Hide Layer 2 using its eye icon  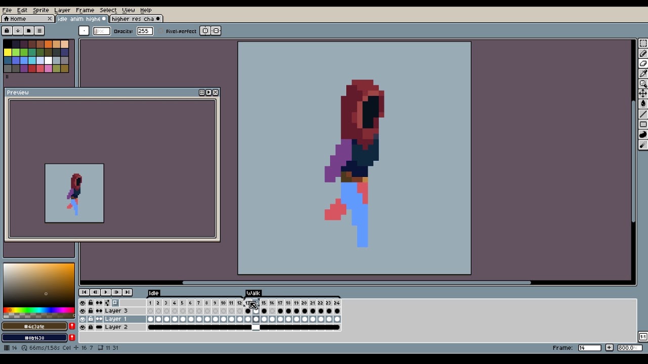(83, 327)
